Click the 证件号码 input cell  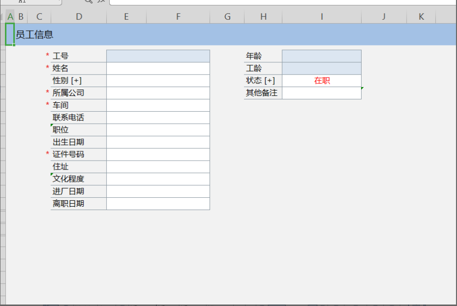tap(158, 155)
